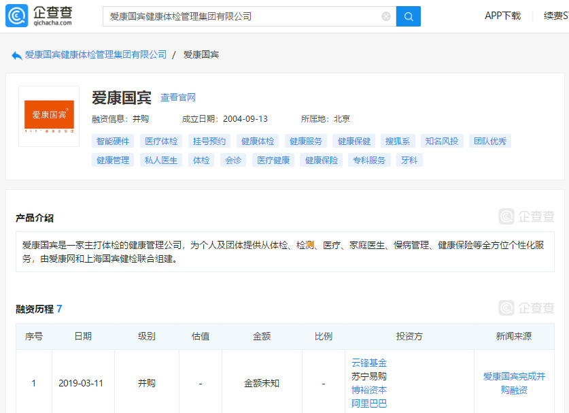The height and width of the screenshot is (413, 569).
Task: Select the 医疗健康 tag
Action: point(273,160)
